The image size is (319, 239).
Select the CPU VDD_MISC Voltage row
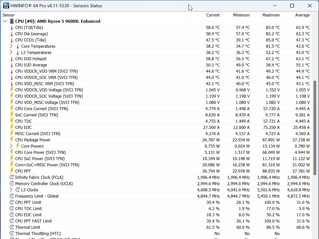tap(156, 102)
